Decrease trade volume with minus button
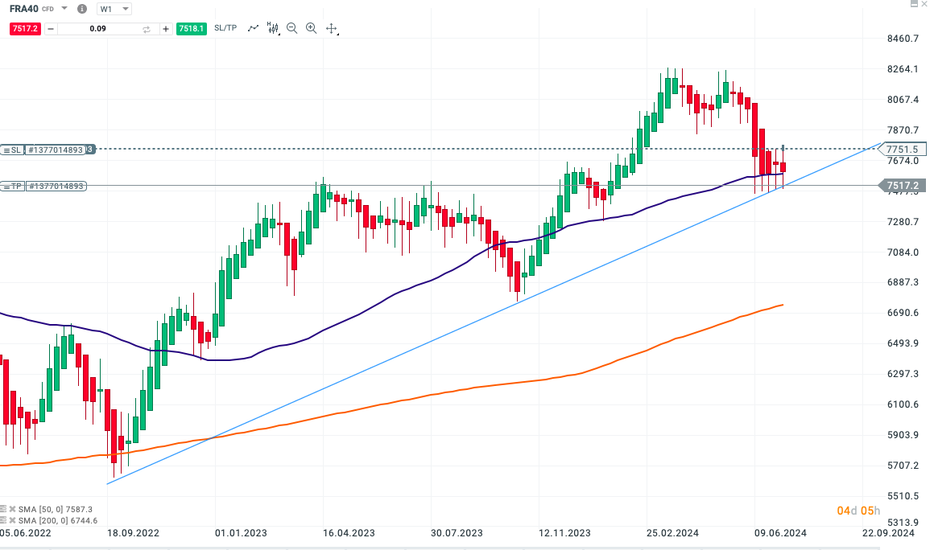This screenshot has height=550, width=934. (x=51, y=29)
